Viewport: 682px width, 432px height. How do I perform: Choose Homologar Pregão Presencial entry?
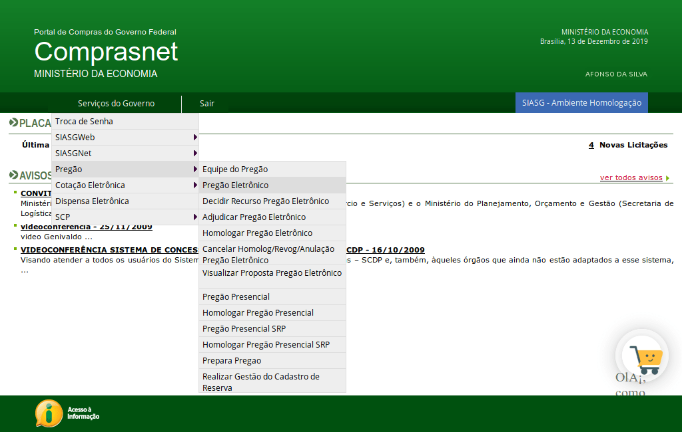pyautogui.click(x=272, y=313)
